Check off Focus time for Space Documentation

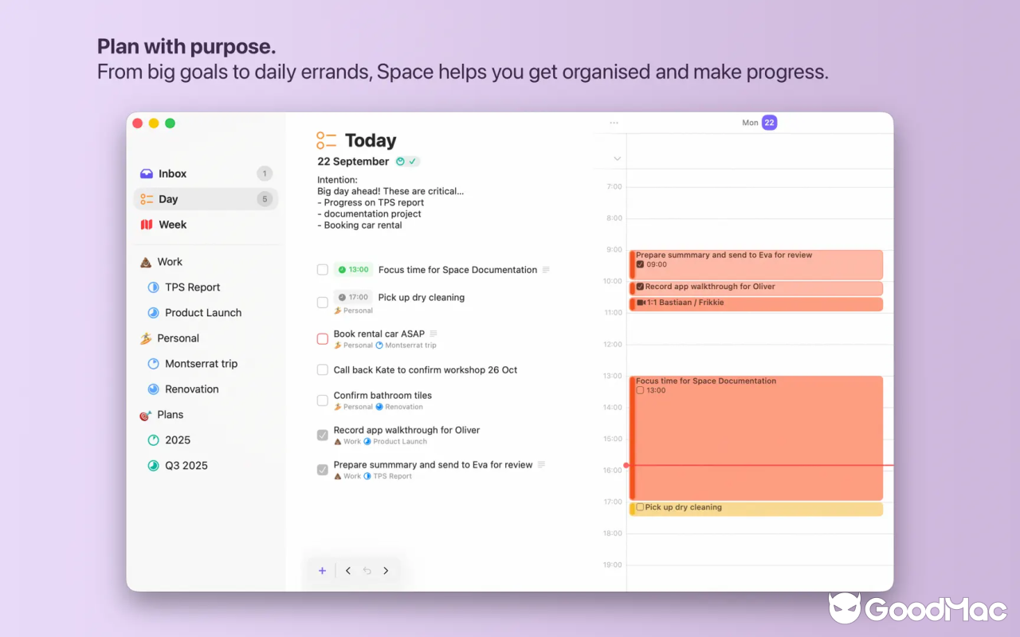pos(322,269)
